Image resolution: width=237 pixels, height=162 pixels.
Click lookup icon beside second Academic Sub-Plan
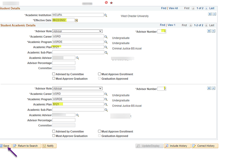[106, 110]
